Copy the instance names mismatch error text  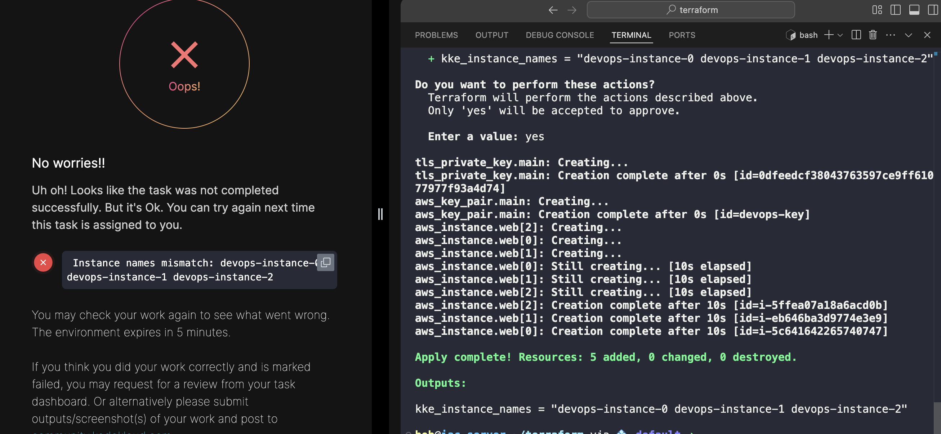click(325, 262)
